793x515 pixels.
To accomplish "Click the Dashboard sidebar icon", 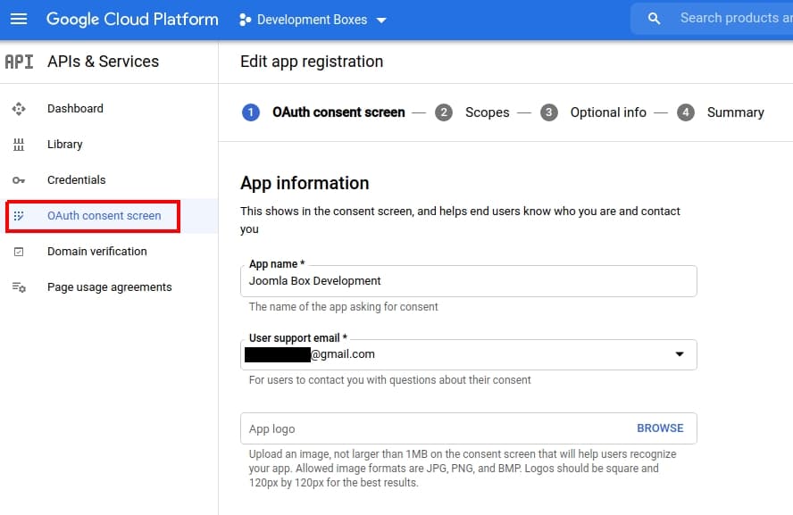I will coord(19,109).
